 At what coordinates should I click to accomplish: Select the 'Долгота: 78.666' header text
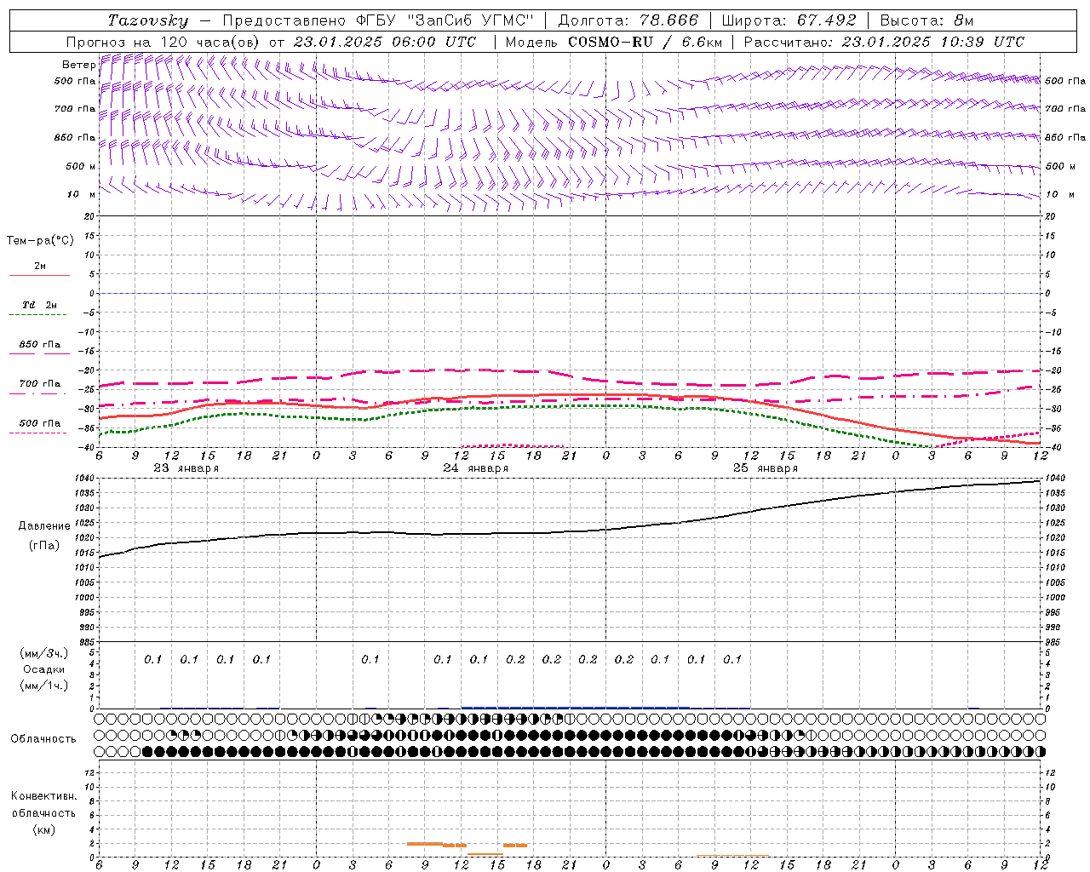click(628, 20)
